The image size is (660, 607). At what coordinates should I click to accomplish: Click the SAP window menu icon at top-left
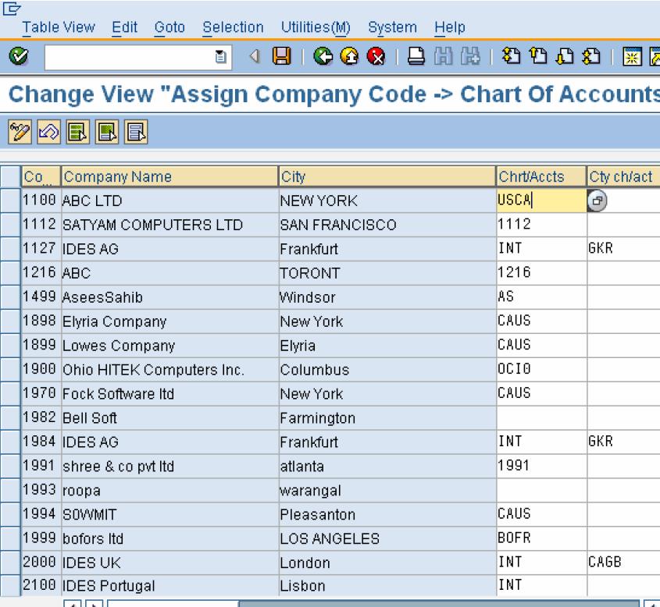pyautogui.click(x=12, y=9)
